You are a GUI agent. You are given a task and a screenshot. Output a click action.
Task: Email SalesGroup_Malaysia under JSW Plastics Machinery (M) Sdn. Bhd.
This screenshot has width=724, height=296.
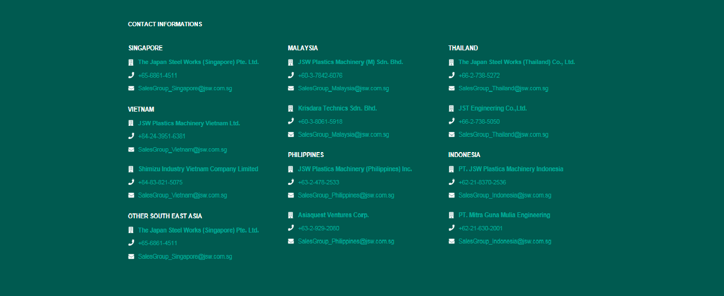[343, 88]
